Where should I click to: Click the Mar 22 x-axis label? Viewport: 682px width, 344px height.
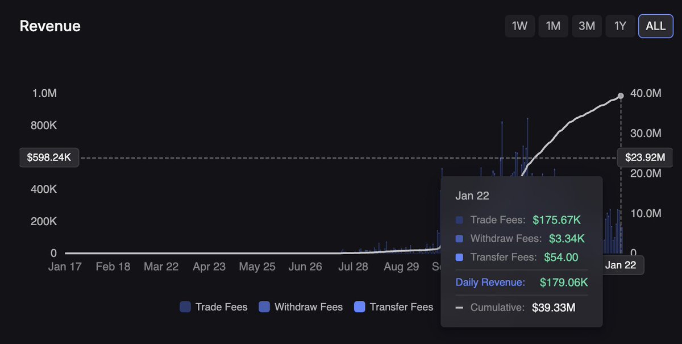pos(161,267)
